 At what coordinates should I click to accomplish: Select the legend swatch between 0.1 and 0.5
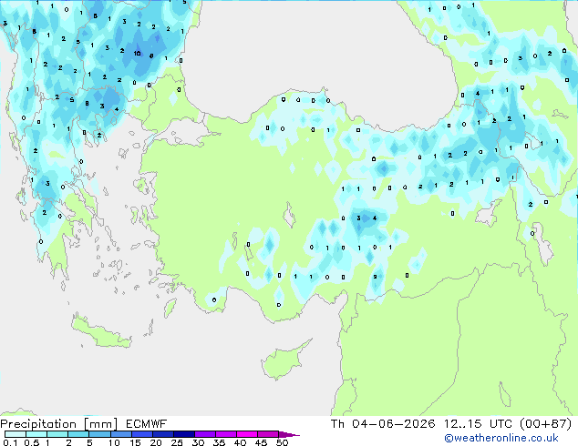coord(15,434)
